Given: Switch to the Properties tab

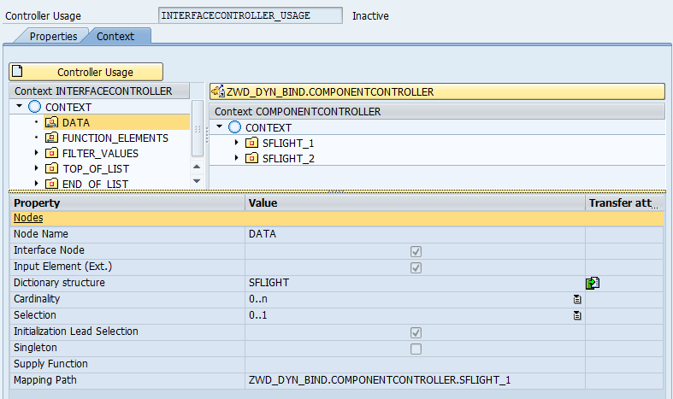Looking at the screenshot, I should click(53, 36).
